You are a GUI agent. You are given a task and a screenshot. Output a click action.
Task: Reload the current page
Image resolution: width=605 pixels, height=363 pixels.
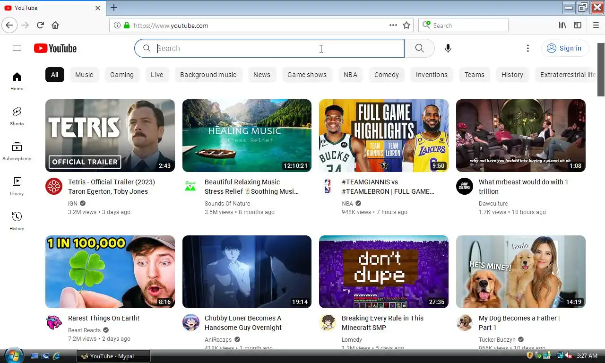pos(40,25)
